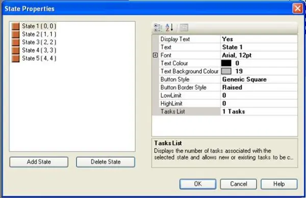
Task: Select the HighLimit property label
Action: tap(190, 103)
